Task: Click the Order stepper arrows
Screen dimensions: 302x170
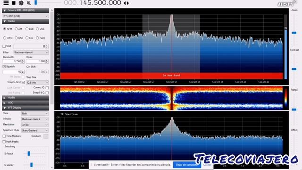Action: point(47,61)
